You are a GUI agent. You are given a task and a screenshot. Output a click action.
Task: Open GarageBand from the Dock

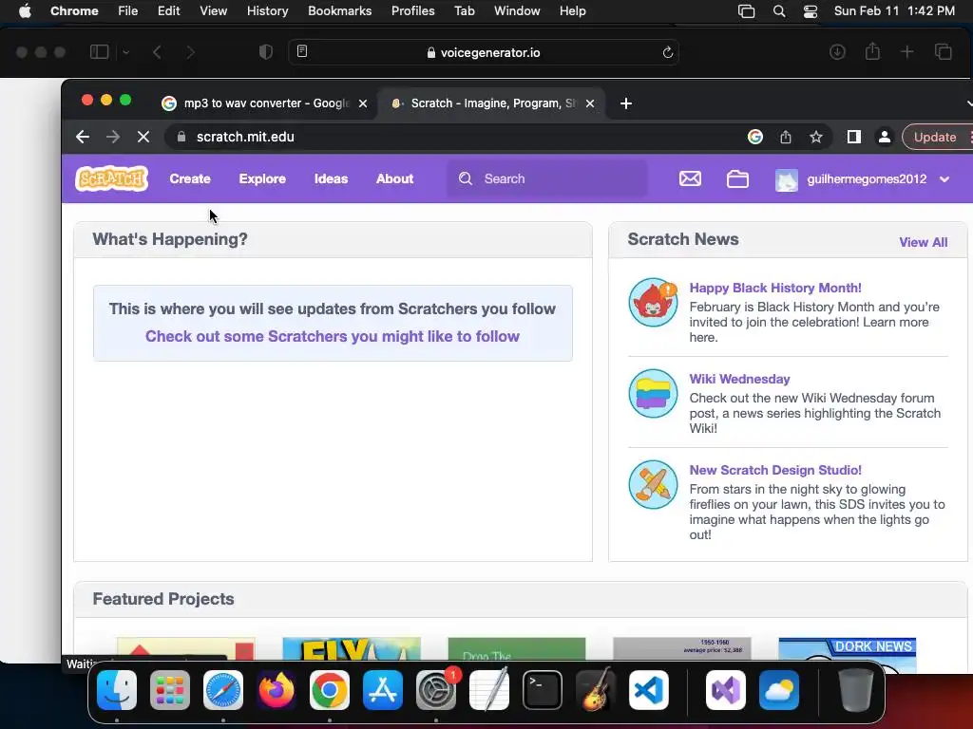tap(596, 690)
